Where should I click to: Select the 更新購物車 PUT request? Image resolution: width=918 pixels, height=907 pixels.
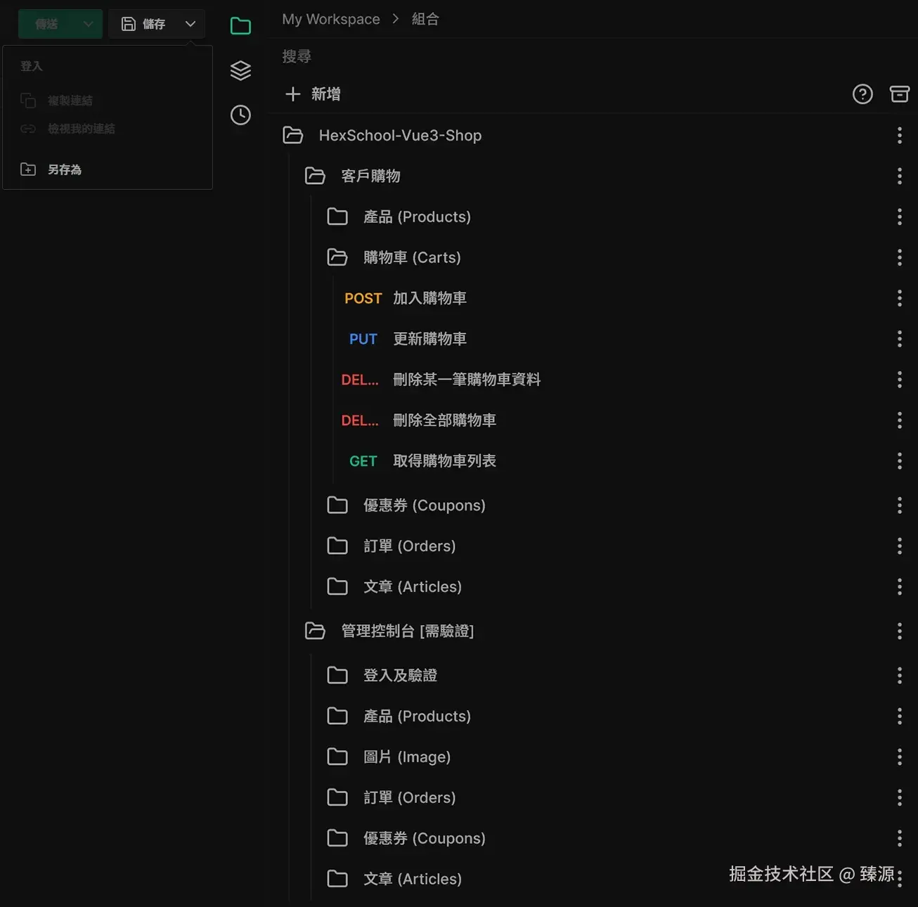(x=429, y=338)
